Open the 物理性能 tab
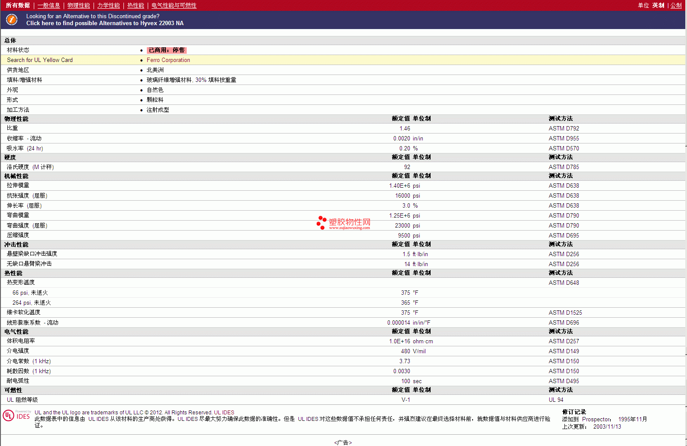The image size is (687, 446). [78, 5]
